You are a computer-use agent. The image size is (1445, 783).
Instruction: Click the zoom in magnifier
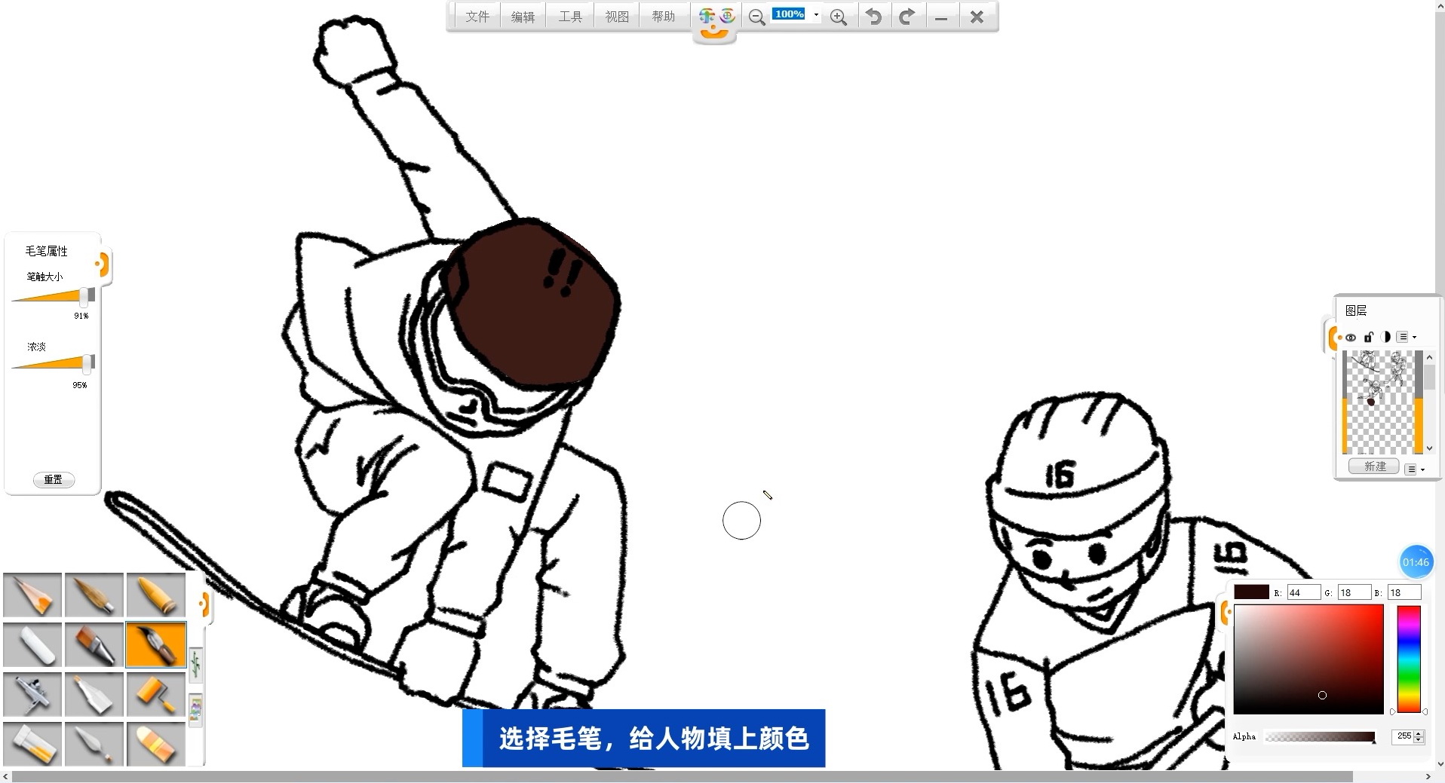(838, 17)
